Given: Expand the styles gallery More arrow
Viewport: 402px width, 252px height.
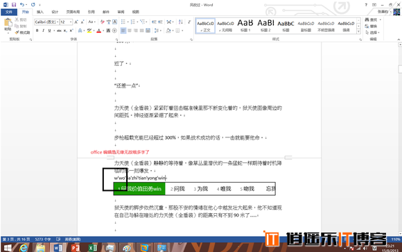Looking at the screenshot, I should 358,32.
